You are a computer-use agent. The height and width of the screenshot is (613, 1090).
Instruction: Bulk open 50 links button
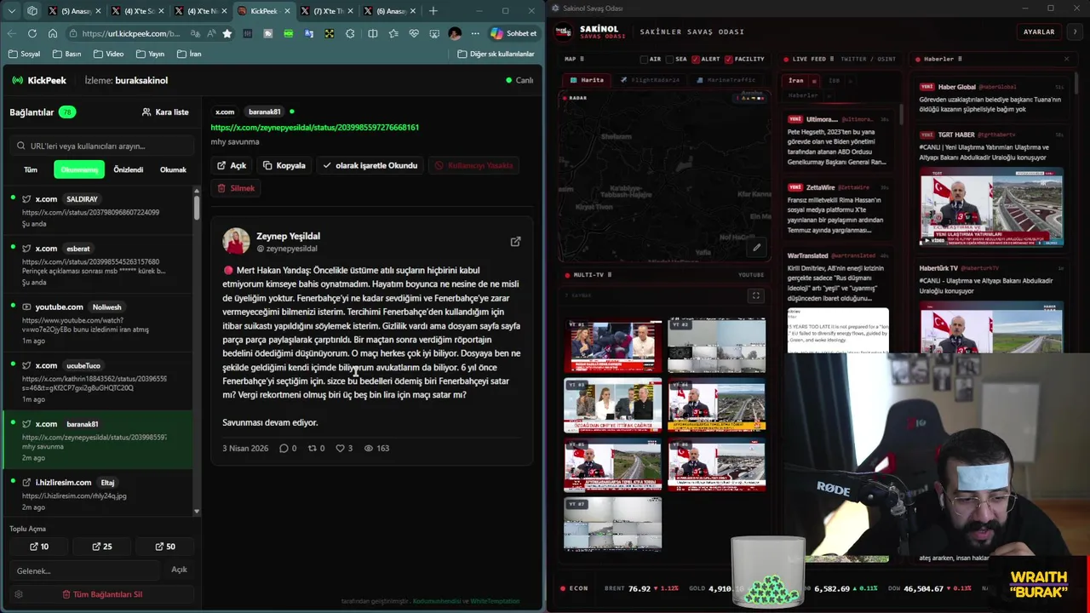[x=165, y=547]
